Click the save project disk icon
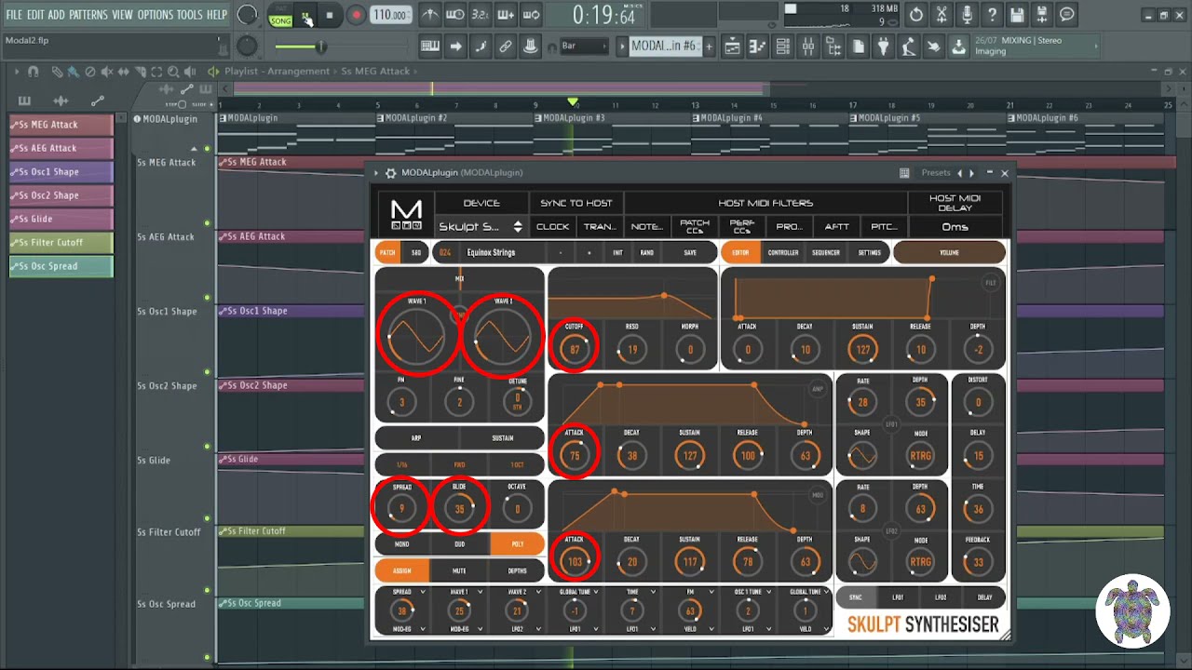 (1017, 15)
